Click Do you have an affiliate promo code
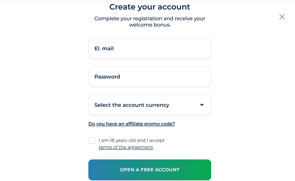 pos(131,124)
